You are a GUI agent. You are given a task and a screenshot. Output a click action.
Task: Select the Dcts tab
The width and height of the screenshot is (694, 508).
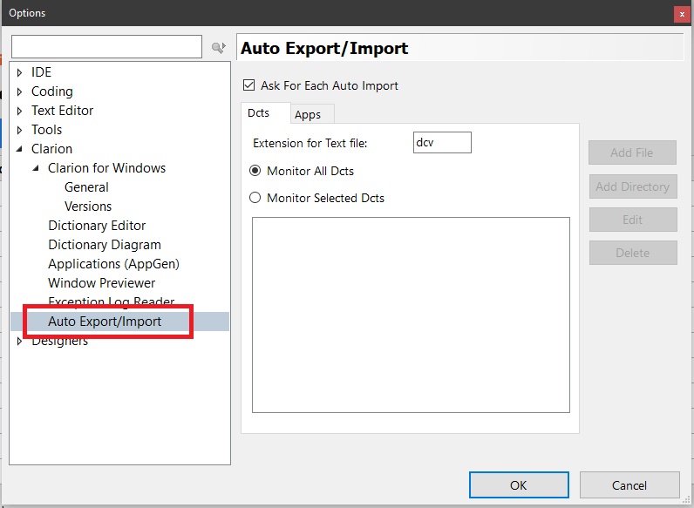coord(258,113)
